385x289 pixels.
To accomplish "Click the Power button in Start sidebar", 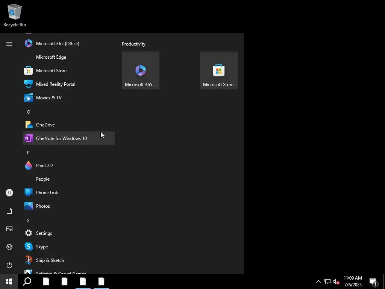I will pos(9,265).
